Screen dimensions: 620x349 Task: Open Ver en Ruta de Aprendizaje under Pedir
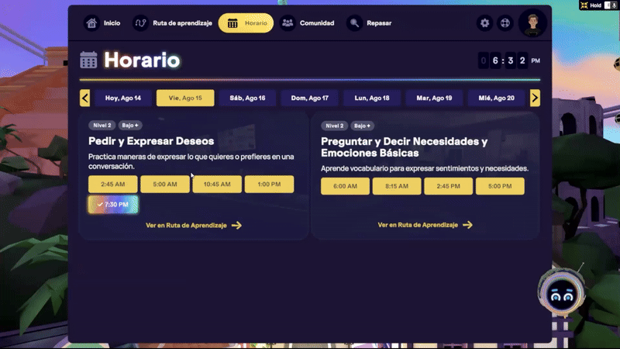click(x=194, y=226)
